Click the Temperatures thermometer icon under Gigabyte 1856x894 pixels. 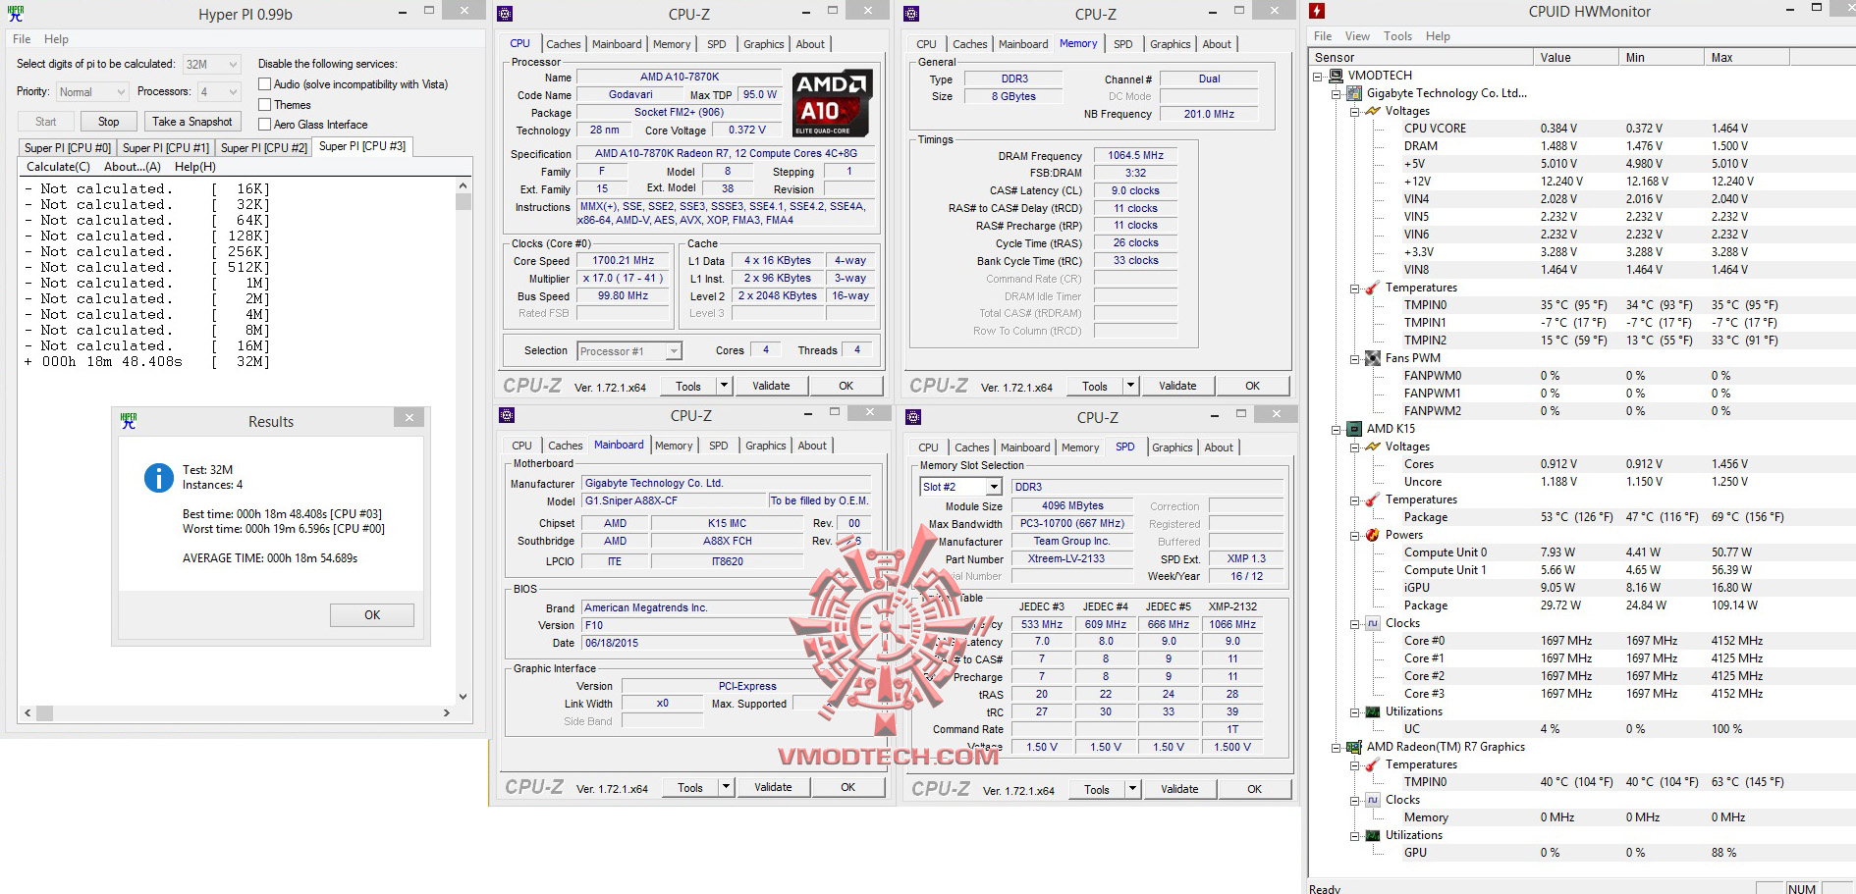pyautogui.click(x=1373, y=288)
